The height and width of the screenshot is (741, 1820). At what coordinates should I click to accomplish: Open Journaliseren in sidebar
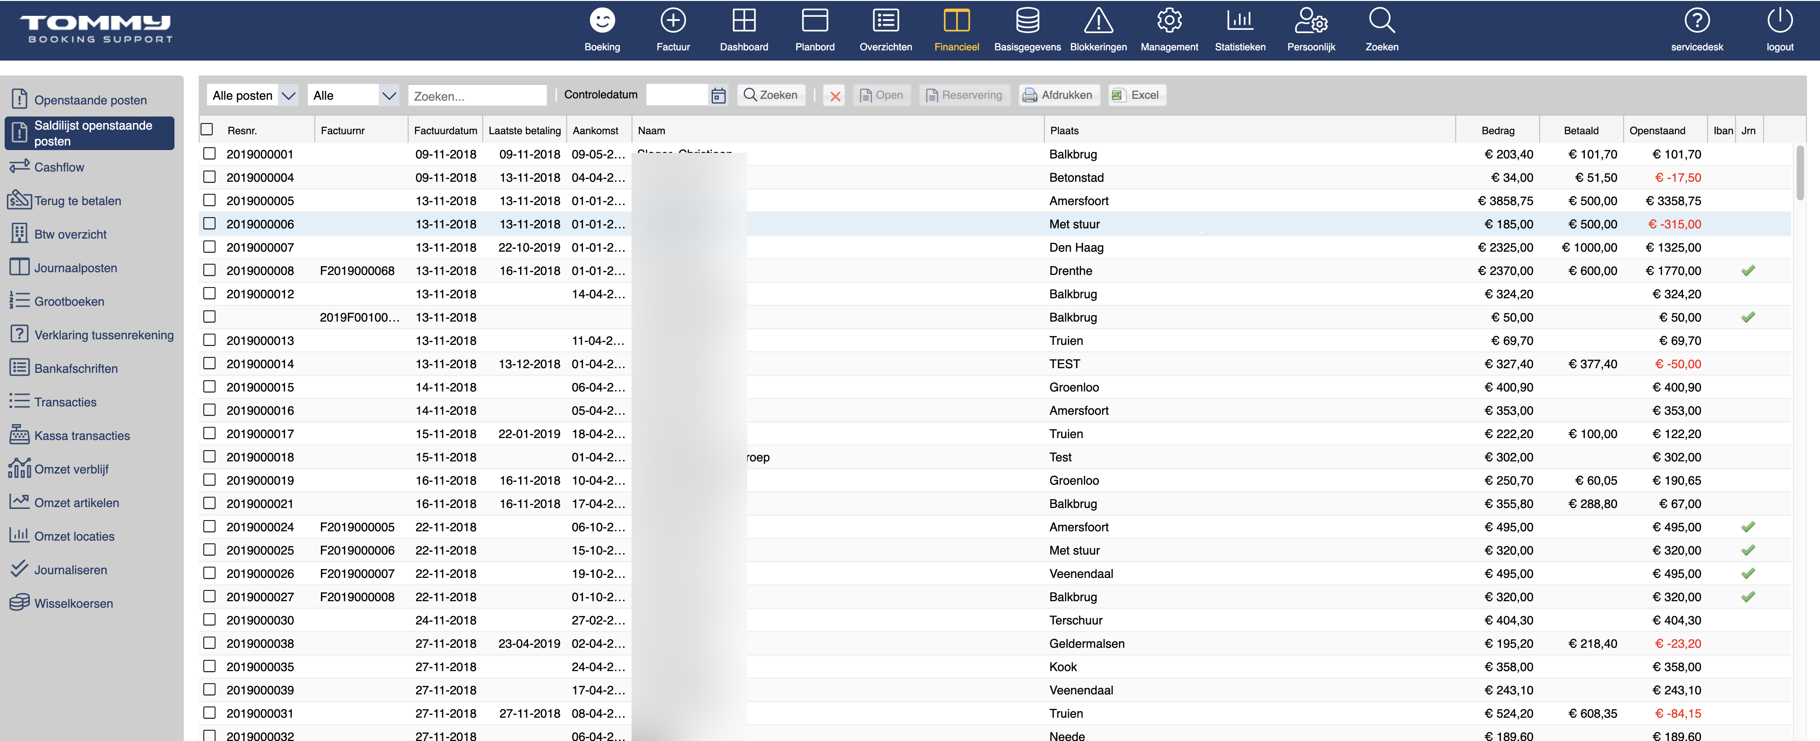point(70,569)
